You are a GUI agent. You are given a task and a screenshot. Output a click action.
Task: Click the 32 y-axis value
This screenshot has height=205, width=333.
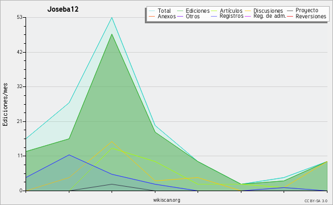click(x=19, y=86)
